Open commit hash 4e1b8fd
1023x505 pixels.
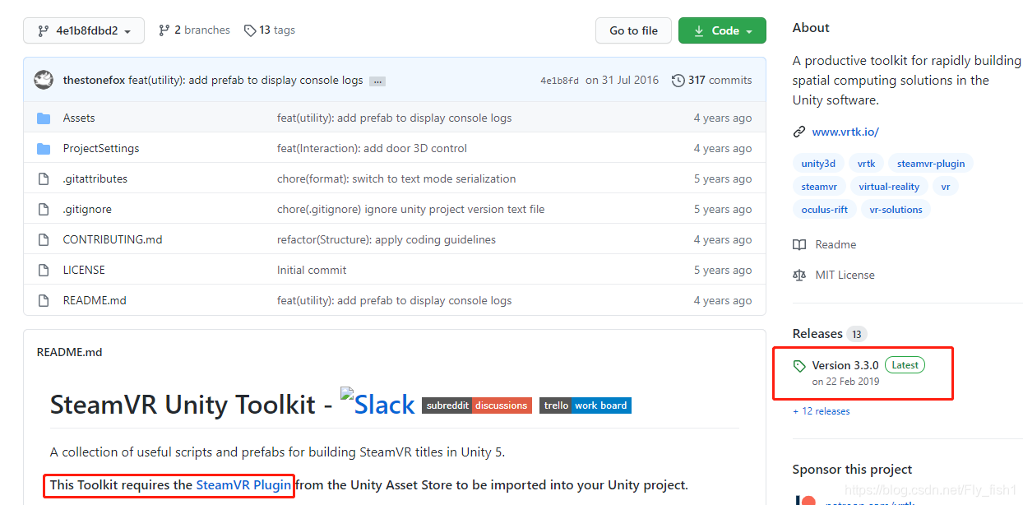pyautogui.click(x=559, y=81)
